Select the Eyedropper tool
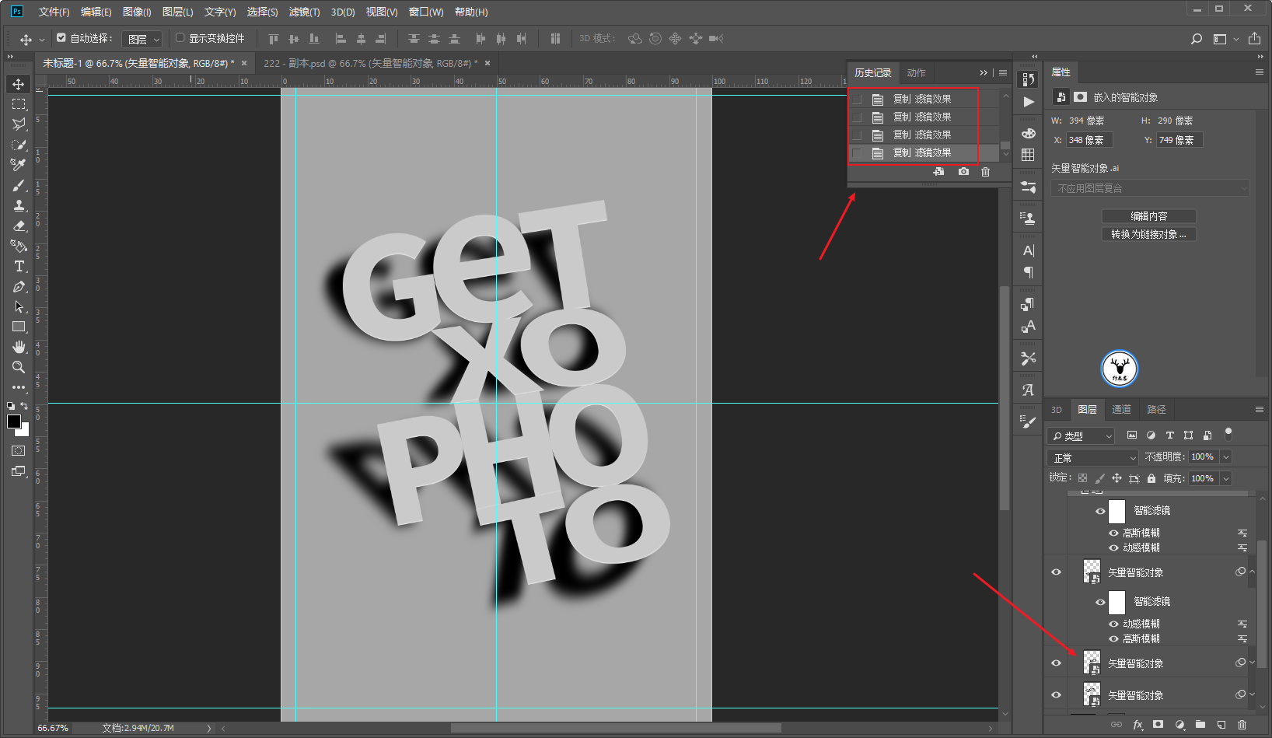 tap(19, 165)
